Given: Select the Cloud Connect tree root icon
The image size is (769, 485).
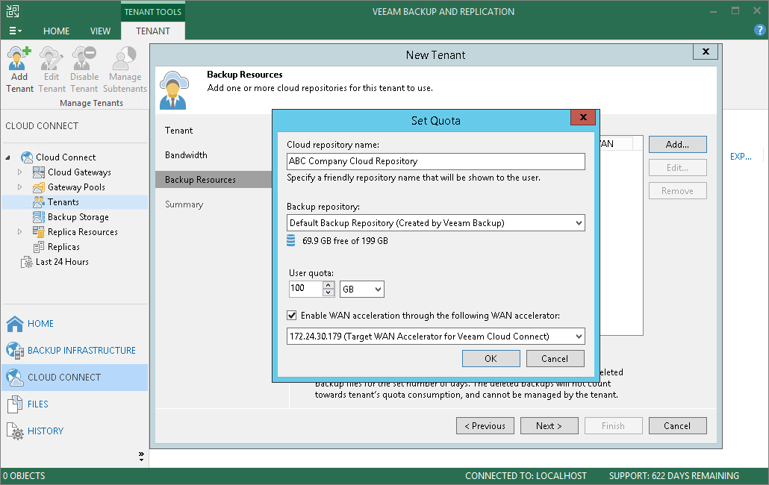Looking at the screenshot, I should point(27,157).
